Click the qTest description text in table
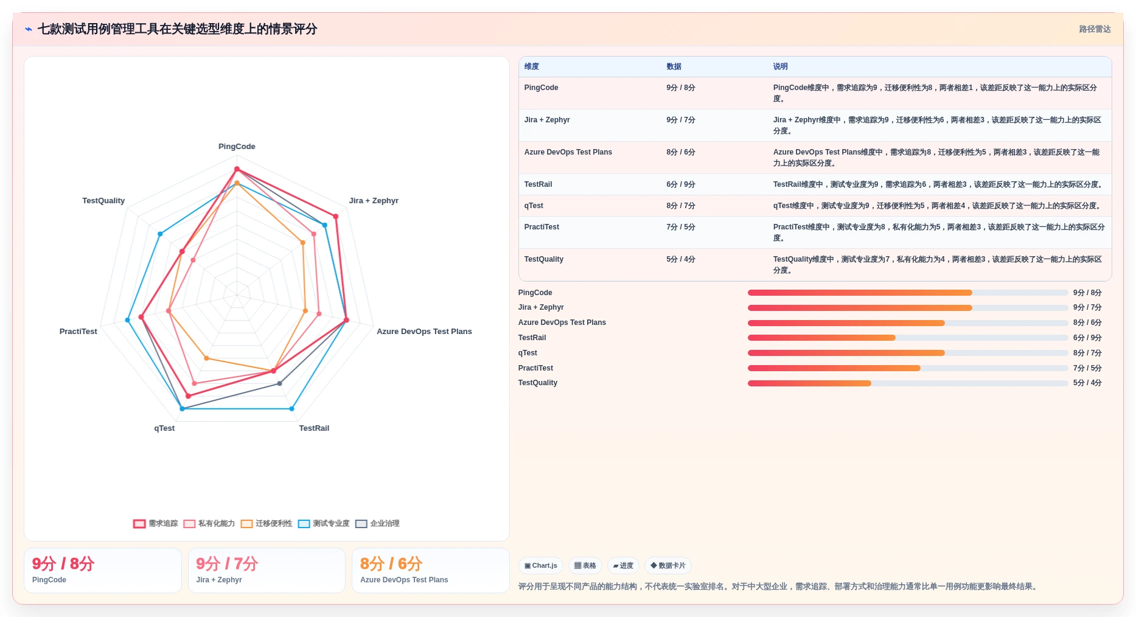The image size is (1136, 617). coord(938,206)
